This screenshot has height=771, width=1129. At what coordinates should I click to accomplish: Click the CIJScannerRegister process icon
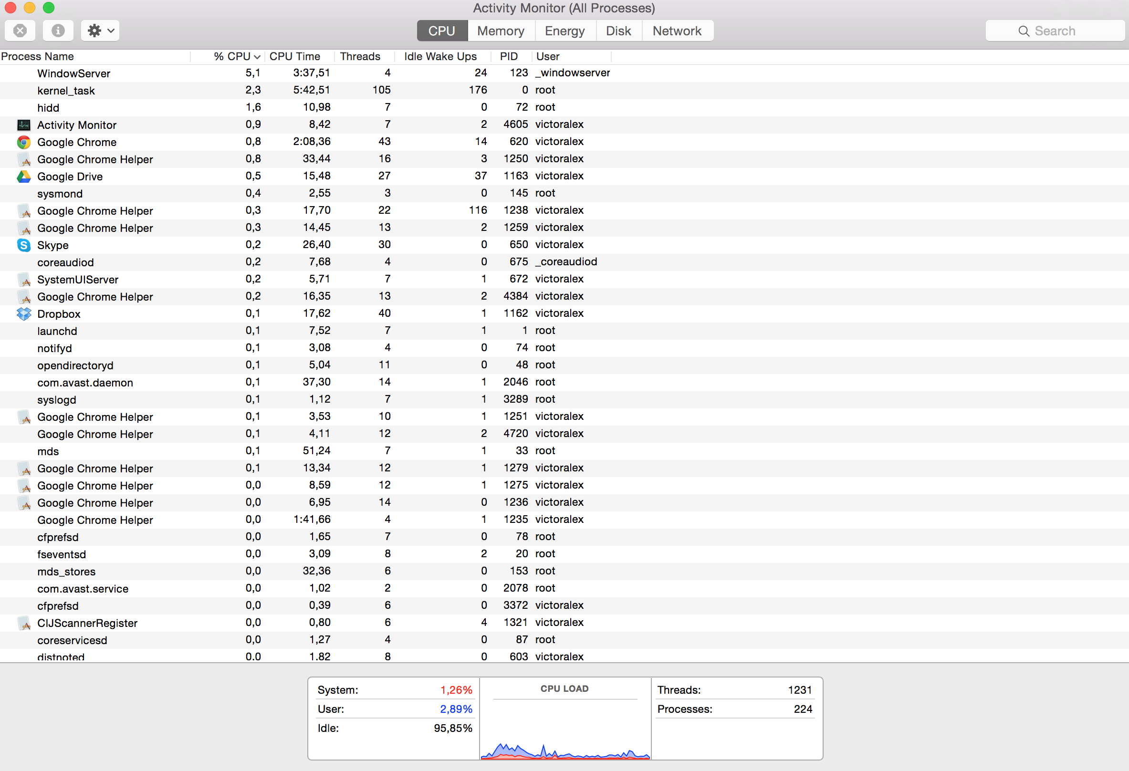(23, 623)
